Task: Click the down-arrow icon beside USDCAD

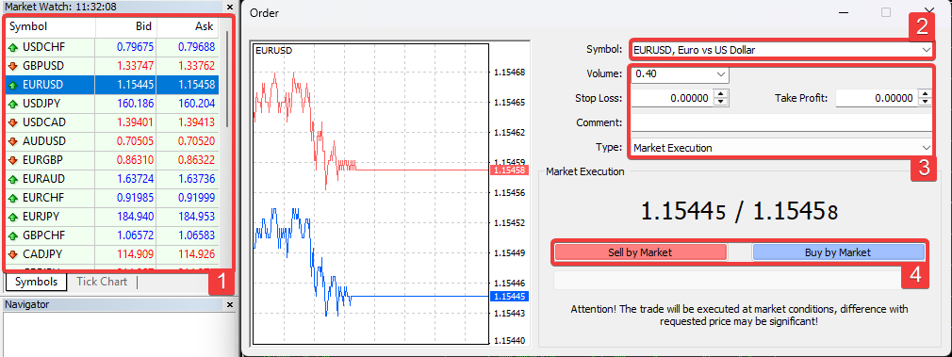Action: 13,122
